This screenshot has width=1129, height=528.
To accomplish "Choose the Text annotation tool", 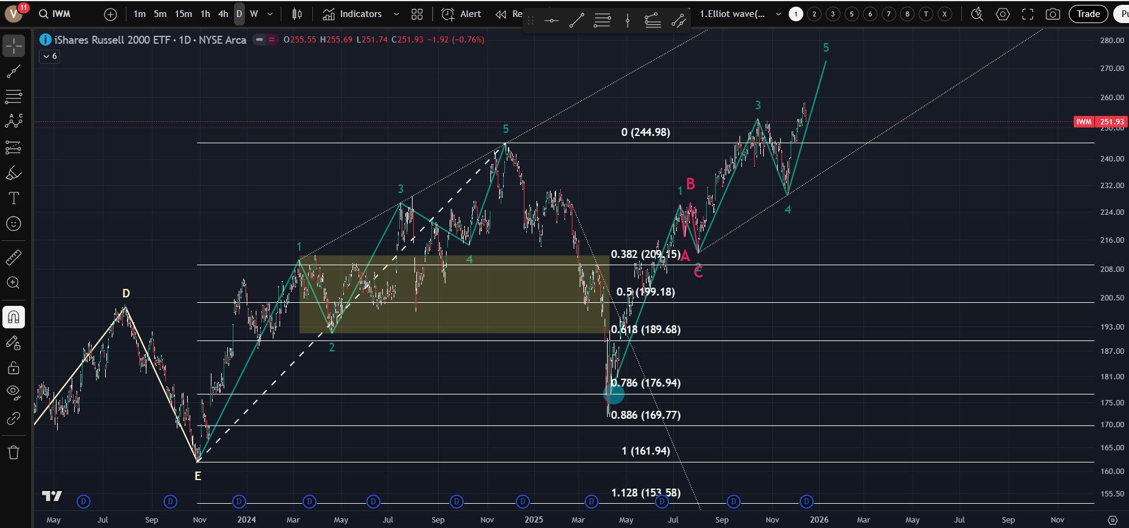I will pyautogui.click(x=13, y=198).
